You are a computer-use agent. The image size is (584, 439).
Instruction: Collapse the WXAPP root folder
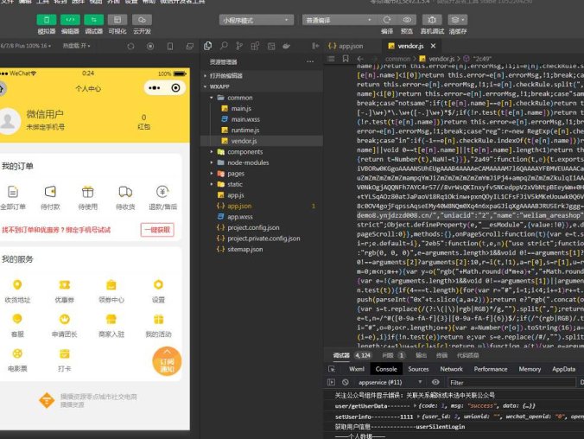click(262, 86)
